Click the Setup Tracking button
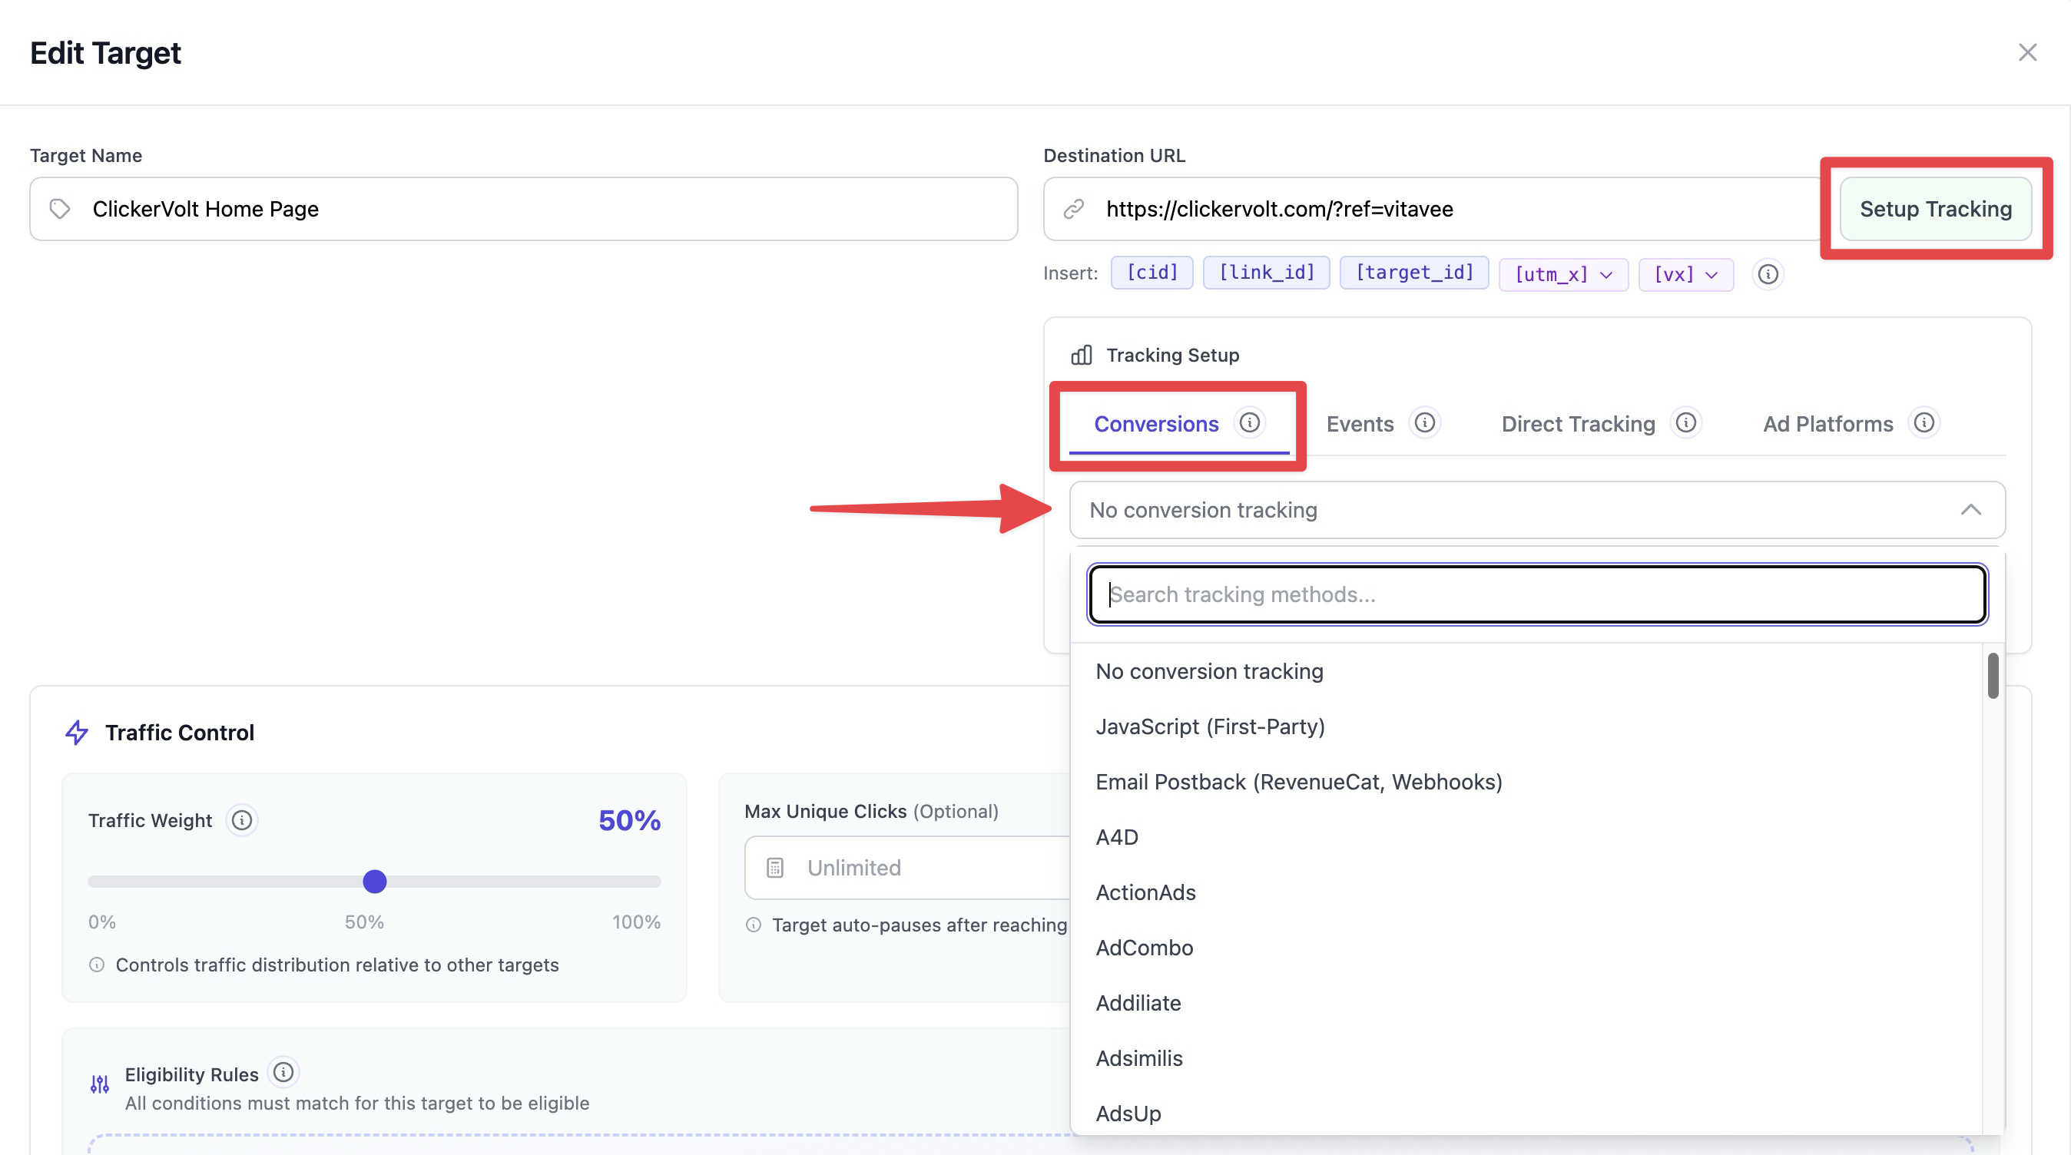The height and width of the screenshot is (1155, 2071). [1935, 209]
